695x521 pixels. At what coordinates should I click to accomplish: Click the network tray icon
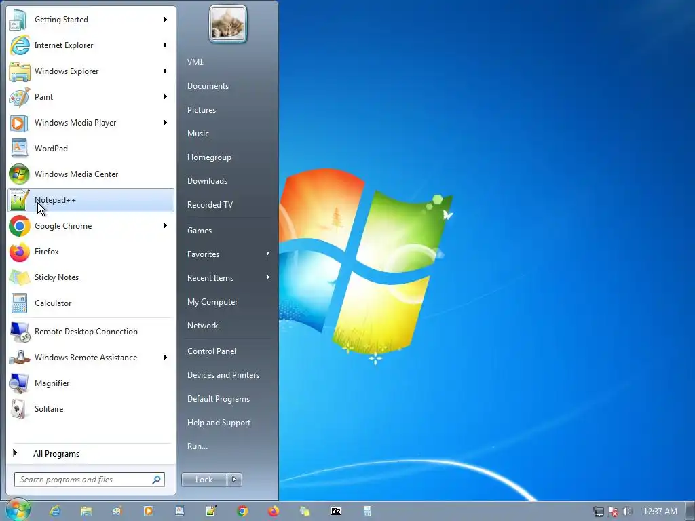click(599, 512)
